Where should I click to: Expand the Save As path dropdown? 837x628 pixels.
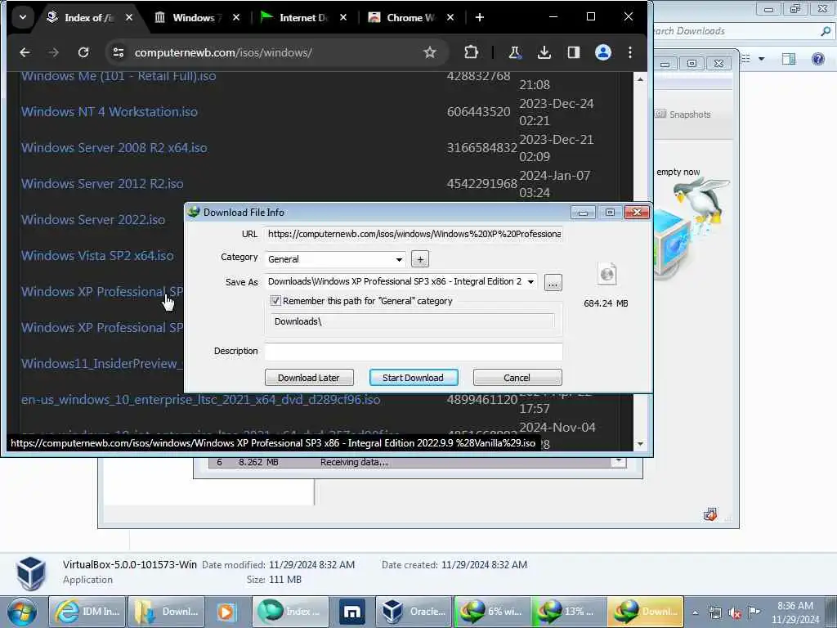coord(530,281)
